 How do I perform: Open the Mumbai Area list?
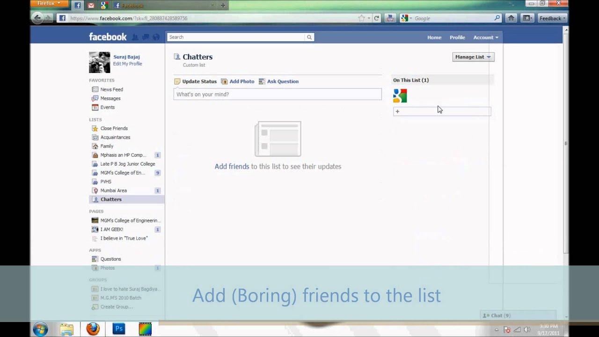point(113,190)
